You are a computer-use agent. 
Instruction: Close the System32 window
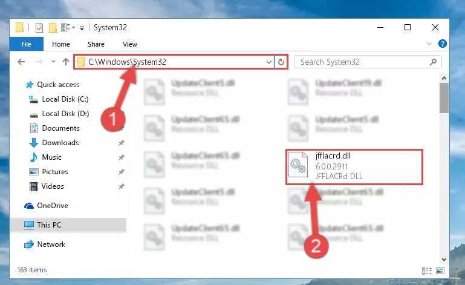(435, 28)
